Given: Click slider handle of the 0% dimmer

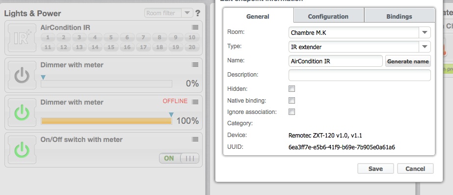Looking at the screenshot, I should pyautogui.click(x=43, y=77).
